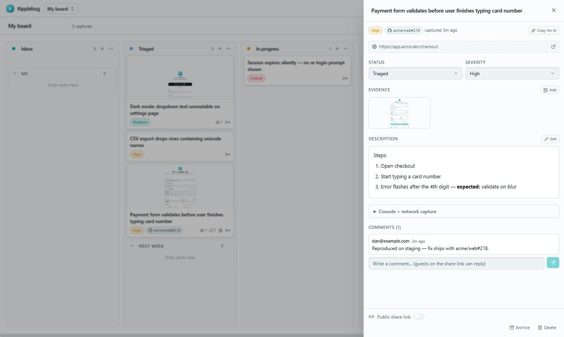The width and height of the screenshot is (564, 337).
Task: Send the comment with the paper-plane button
Action: click(553, 263)
